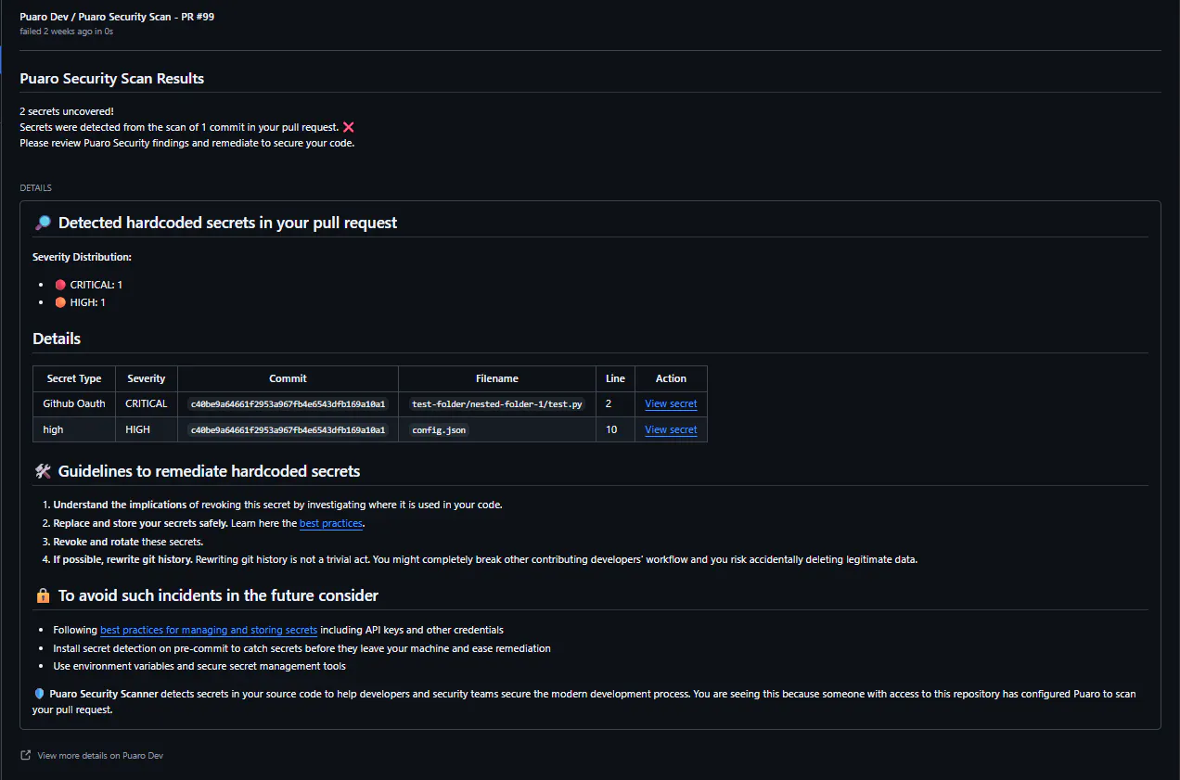The image size is (1180, 780).
Task: Click the red CRITICAL severity circle icon
Action: tap(60, 285)
